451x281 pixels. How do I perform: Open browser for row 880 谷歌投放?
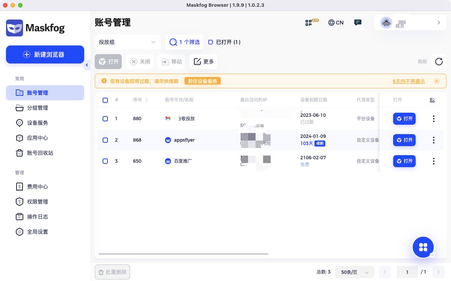click(x=404, y=119)
